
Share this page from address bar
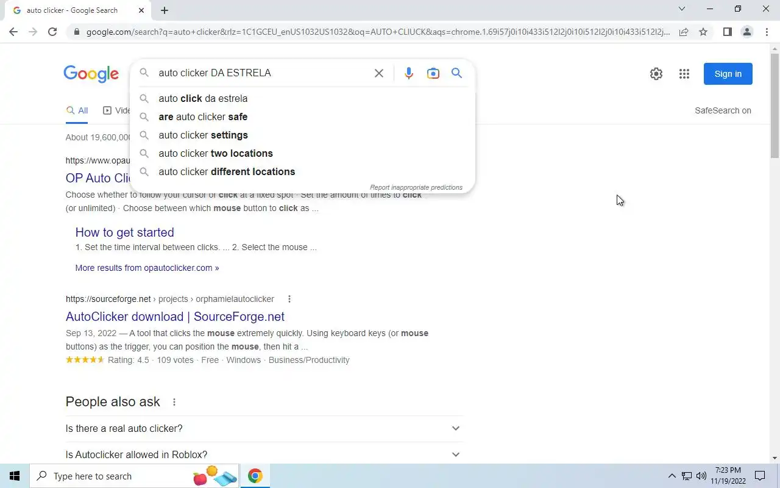coord(684,32)
